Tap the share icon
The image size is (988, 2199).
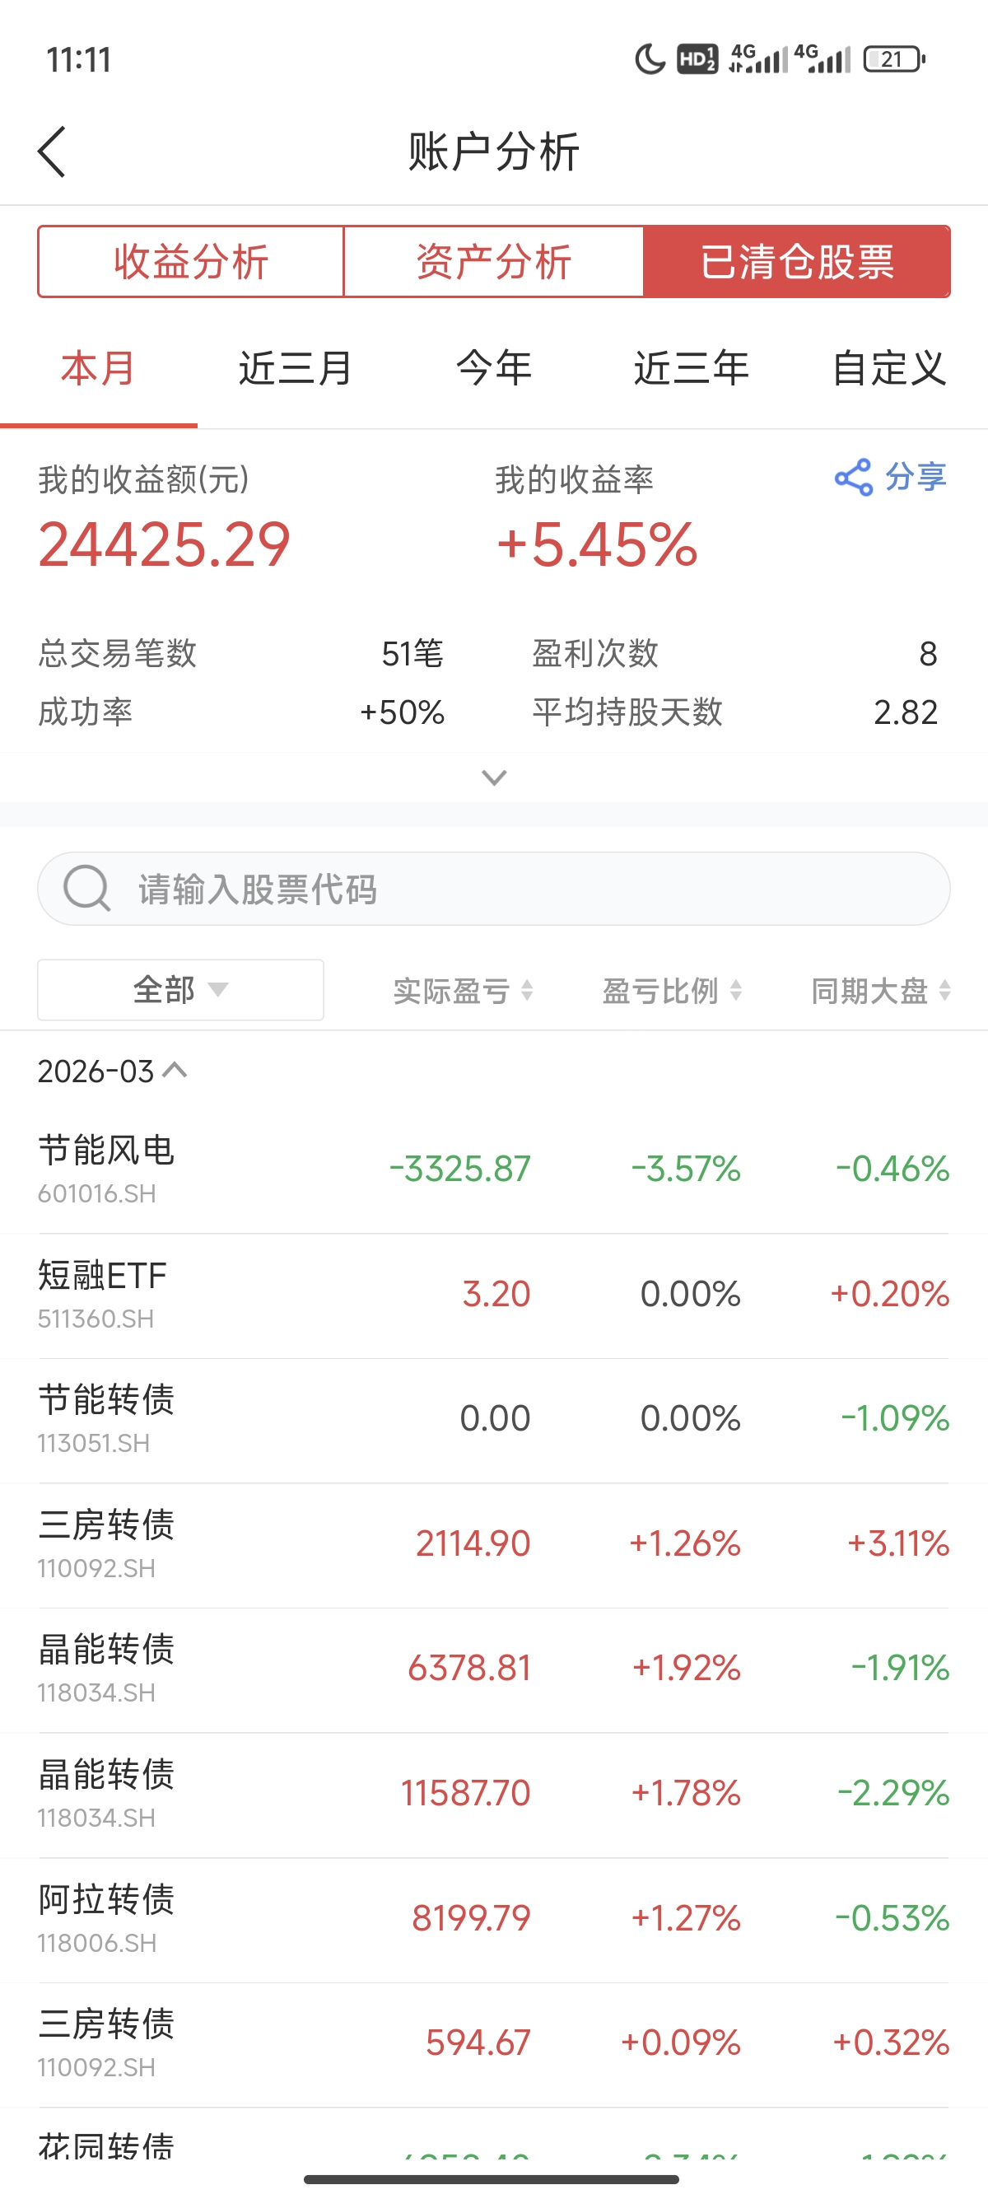[853, 477]
